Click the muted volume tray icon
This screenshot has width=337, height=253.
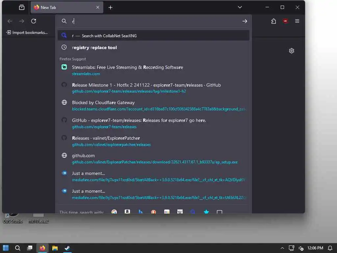click(x=301, y=248)
